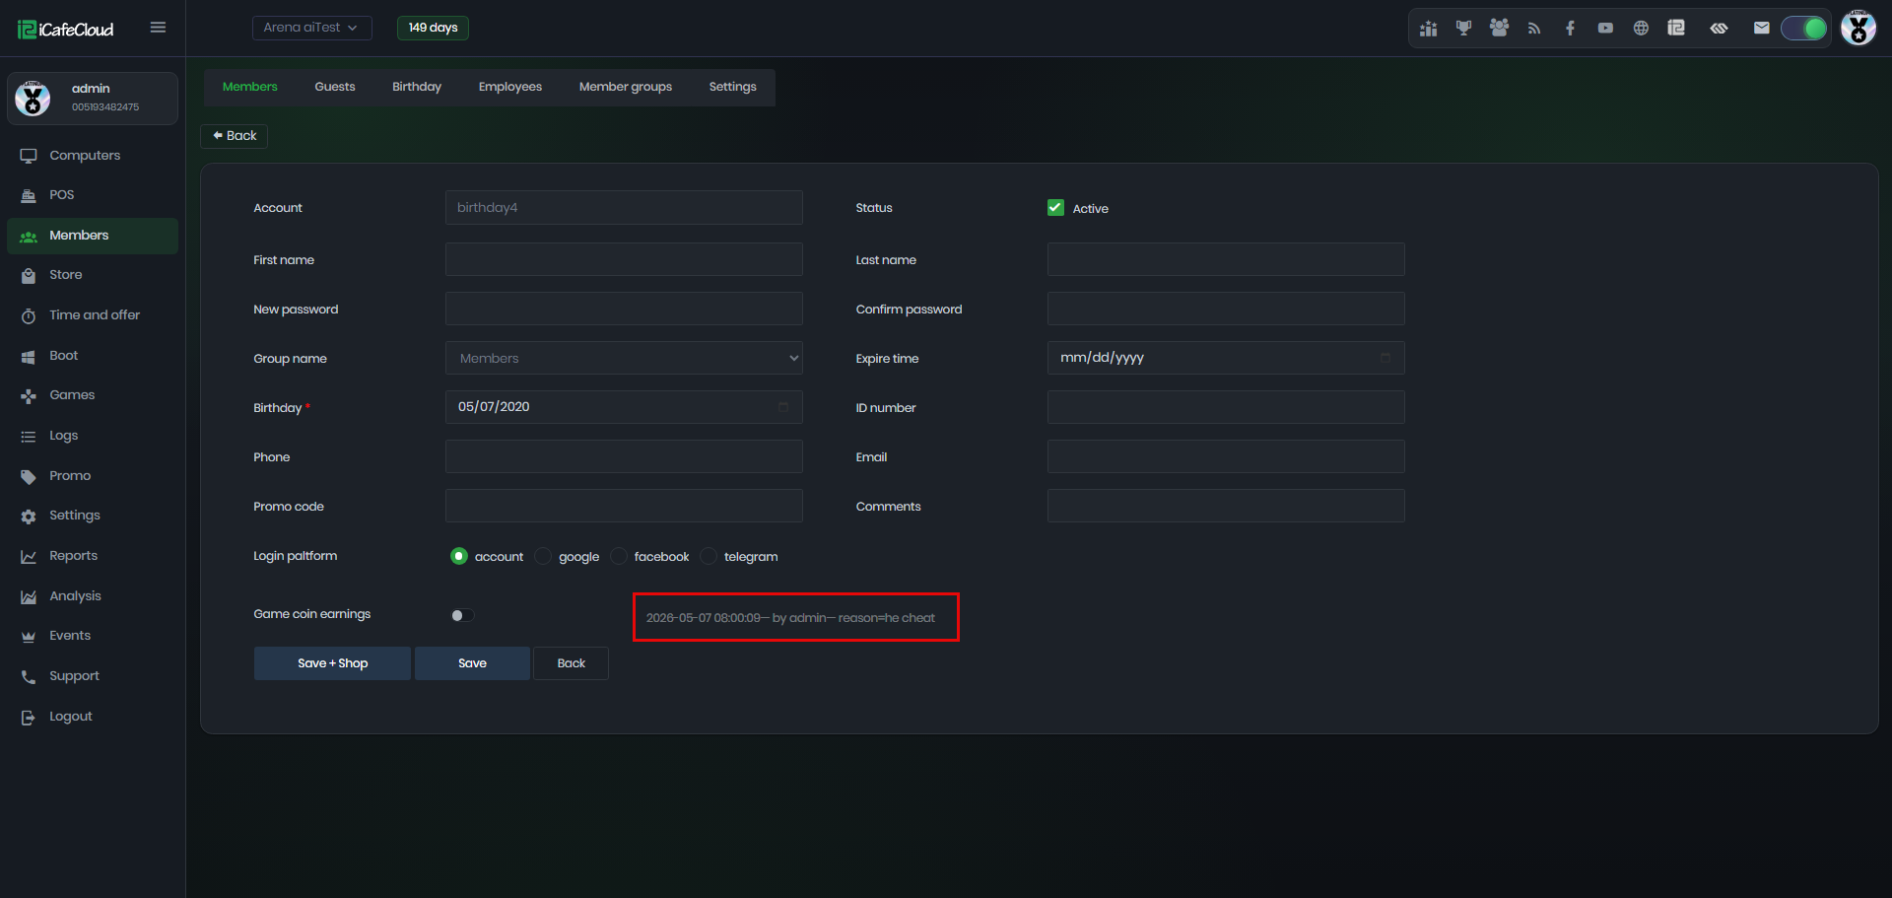Screen dimensions: 1892x898
Task: Collapse the sidebar with the hamburger icon
Action: coord(158,28)
